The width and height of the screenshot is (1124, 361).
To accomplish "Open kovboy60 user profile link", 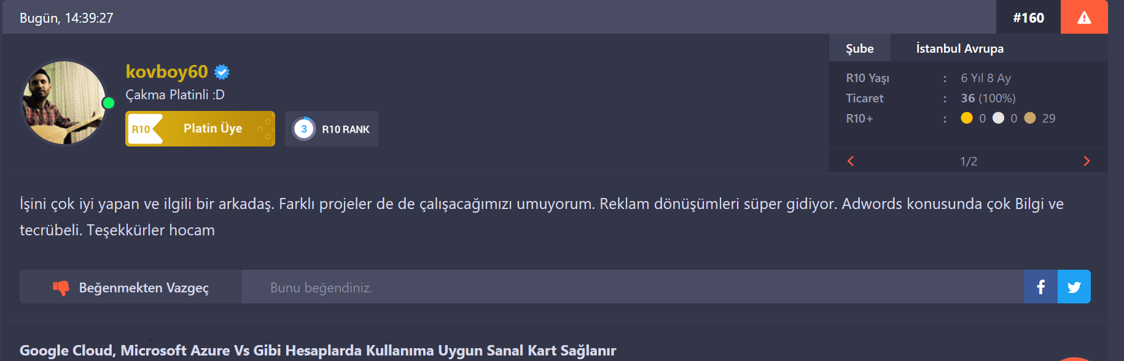I will tap(167, 72).
